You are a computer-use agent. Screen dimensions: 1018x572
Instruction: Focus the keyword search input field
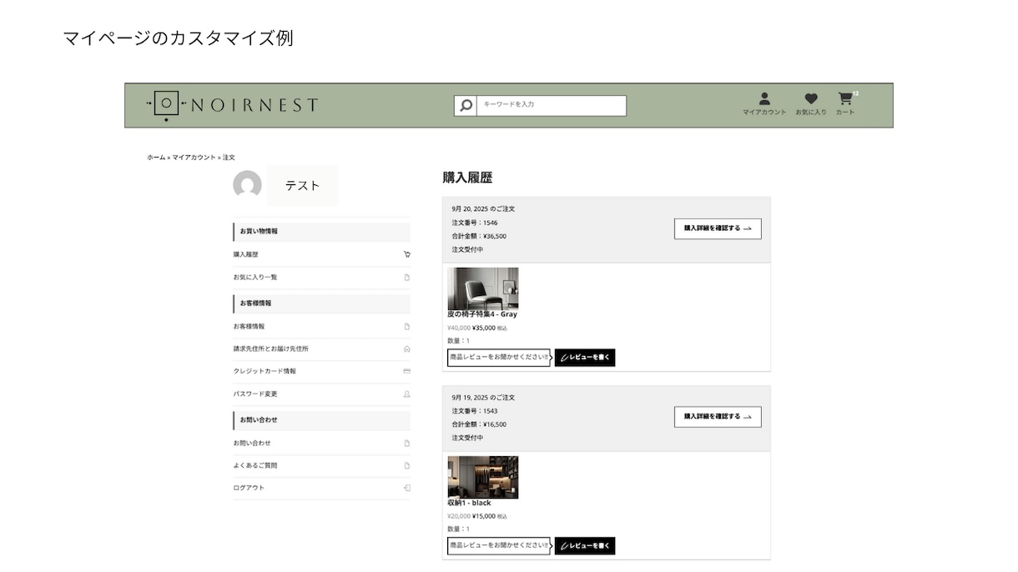point(551,105)
